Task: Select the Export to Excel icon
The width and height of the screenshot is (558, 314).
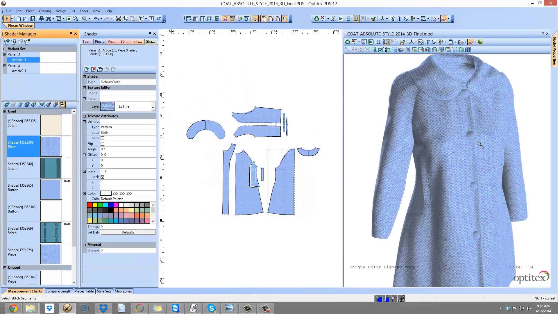Action: pos(69,19)
